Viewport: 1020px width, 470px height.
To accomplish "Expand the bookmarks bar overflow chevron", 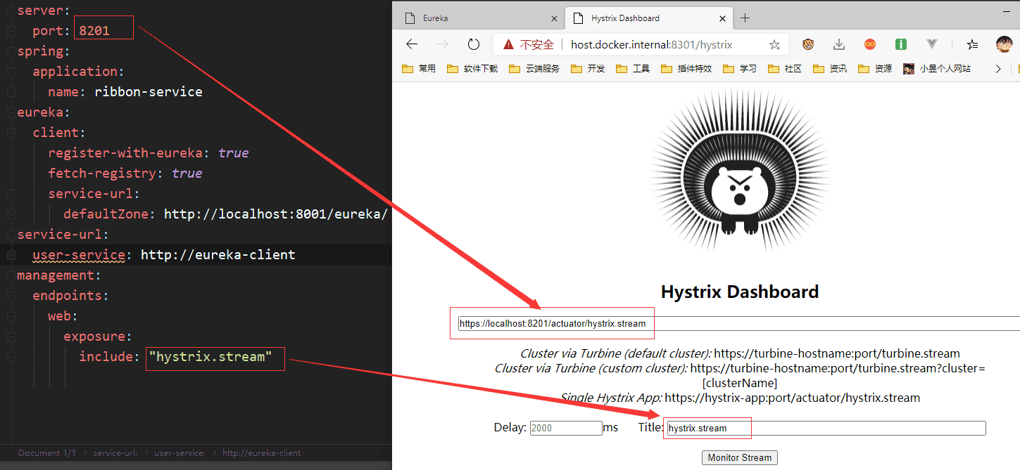I will coord(997,68).
